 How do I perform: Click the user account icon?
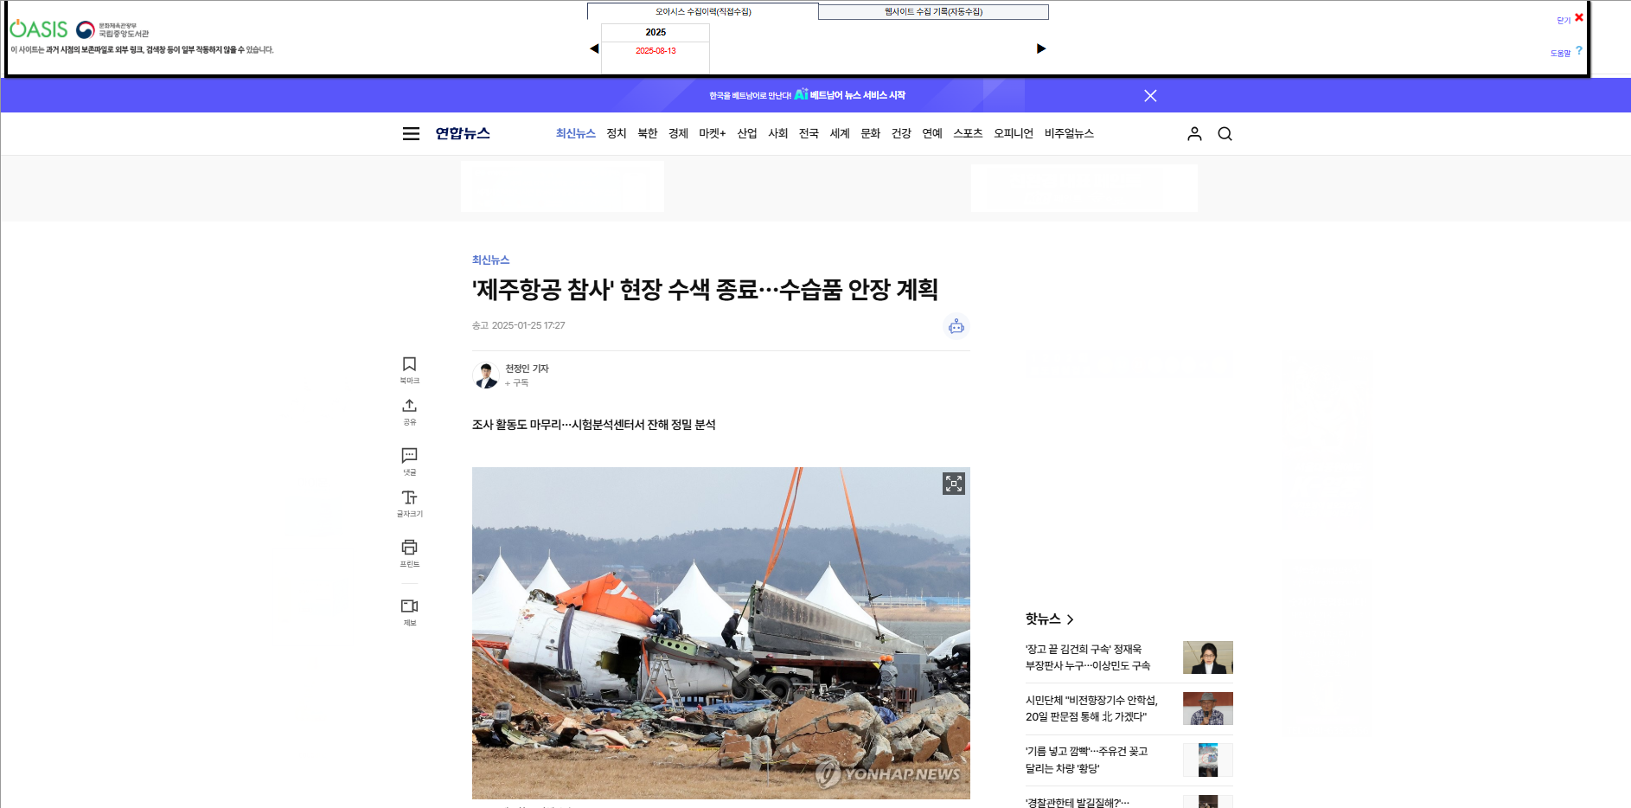pyautogui.click(x=1194, y=133)
